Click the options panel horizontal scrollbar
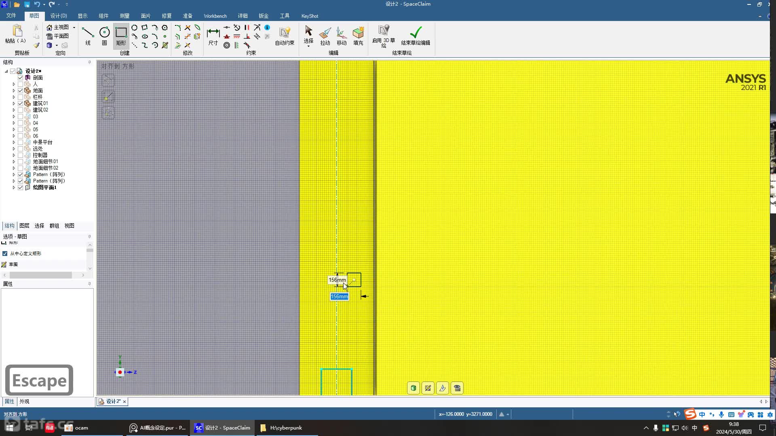Screen dimensions: 776x436 click(41, 275)
